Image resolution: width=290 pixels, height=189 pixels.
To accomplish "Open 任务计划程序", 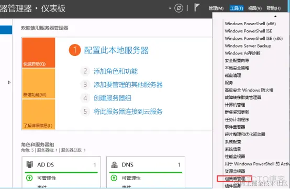I will point(237,119).
